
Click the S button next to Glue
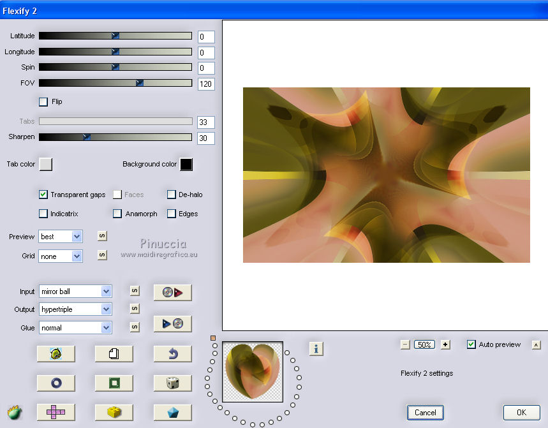click(135, 327)
